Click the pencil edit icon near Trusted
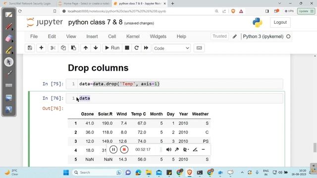 234,37
